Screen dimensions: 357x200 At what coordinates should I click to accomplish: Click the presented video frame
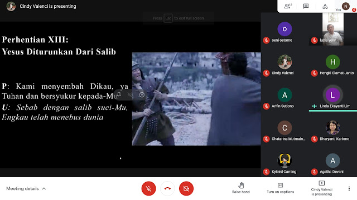click(x=196, y=99)
